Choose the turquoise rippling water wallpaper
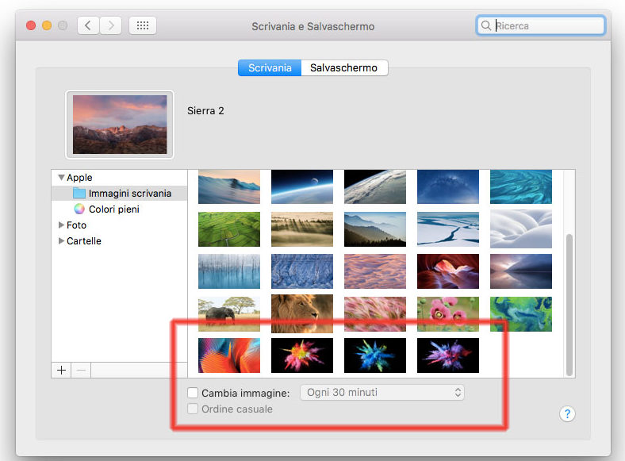This screenshot has height=461, width=625. pos(521,186)
